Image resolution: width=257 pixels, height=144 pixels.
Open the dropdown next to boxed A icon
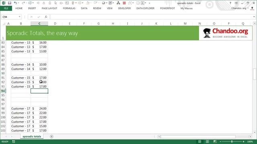click(x=145, y=3)
